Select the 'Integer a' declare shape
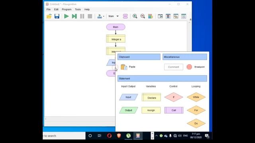The height and width of the screenshot is (143, 255). point(116,39)
